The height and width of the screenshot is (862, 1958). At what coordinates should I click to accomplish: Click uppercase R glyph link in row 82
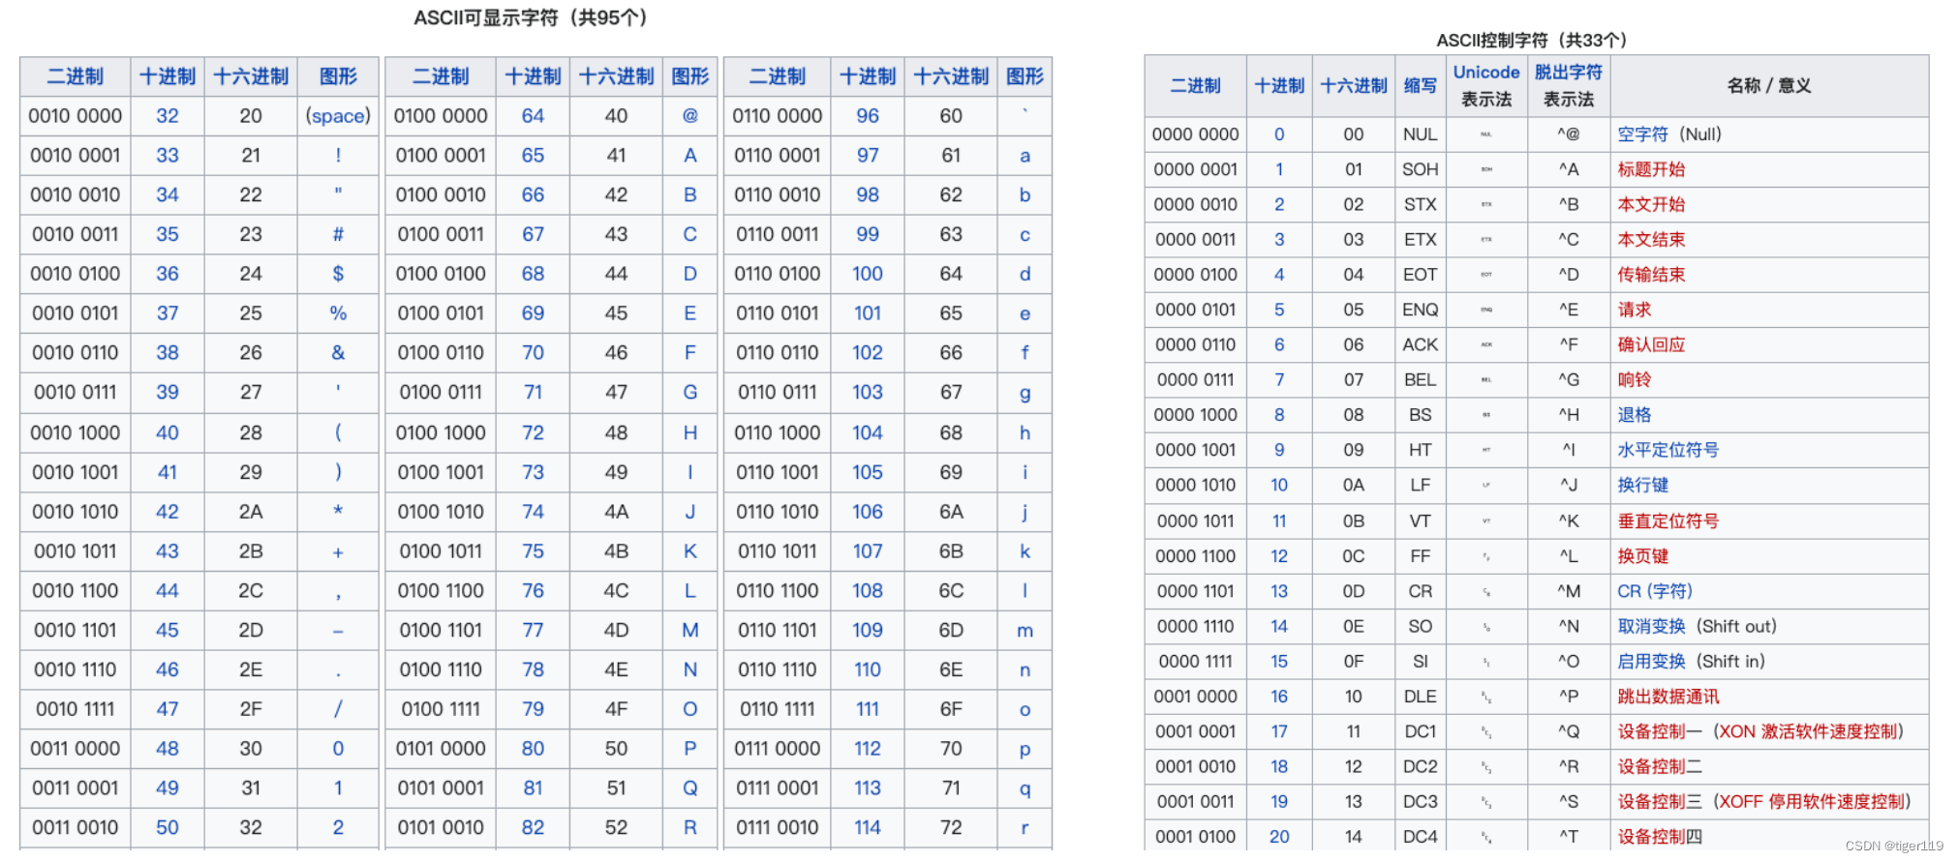(x=690, y=828)
